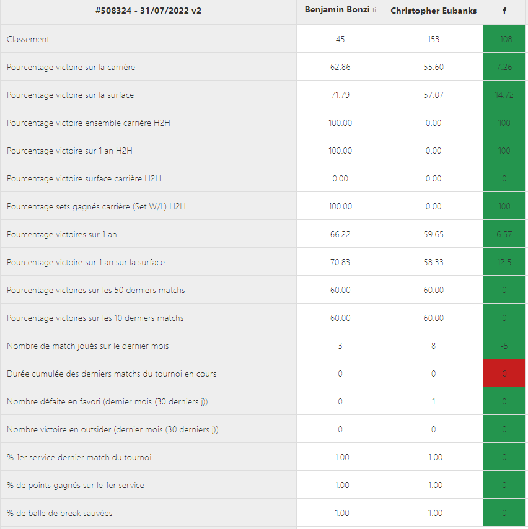Click the green 6.57 difference cell
The image size is (528, 529).
[504, 234]
